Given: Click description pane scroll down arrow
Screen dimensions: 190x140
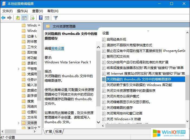Looking at the screenshot, I should 99,122.
